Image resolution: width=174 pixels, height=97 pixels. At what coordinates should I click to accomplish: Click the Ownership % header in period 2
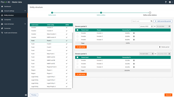(x=126, y=30)
